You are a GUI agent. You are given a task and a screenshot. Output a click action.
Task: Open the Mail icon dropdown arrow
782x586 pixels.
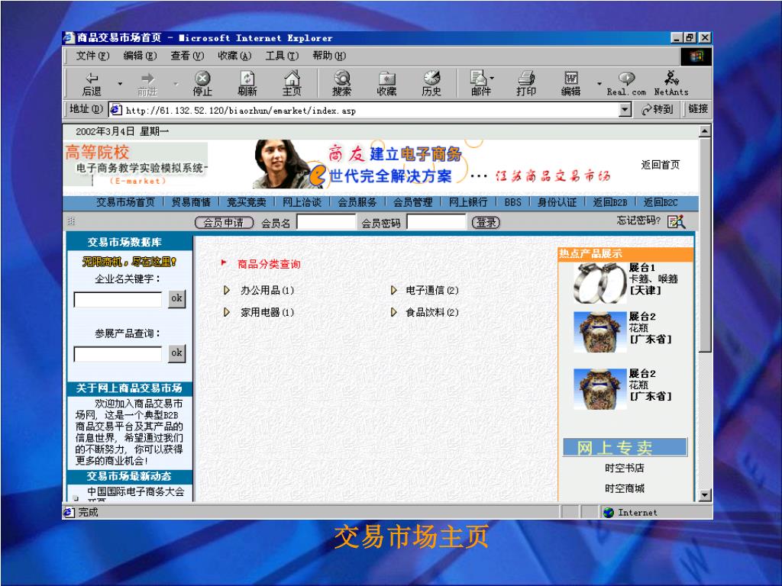coord(493,79)
